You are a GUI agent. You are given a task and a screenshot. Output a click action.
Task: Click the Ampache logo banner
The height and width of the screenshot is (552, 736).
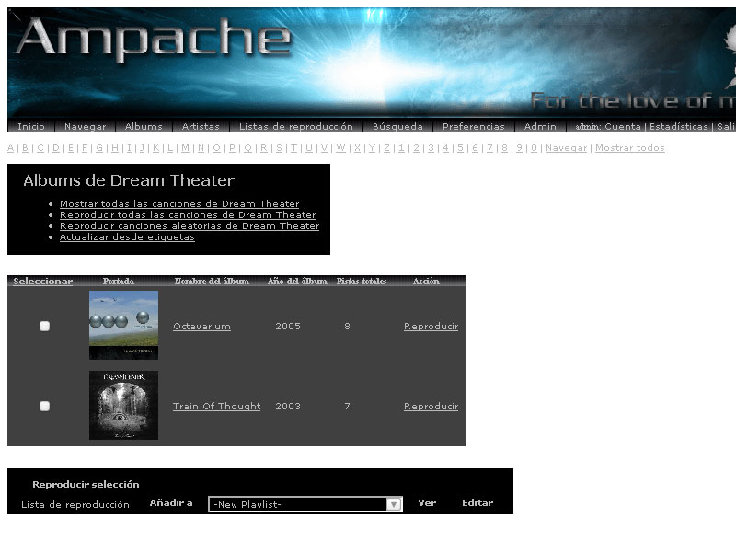pyautogui.click(x=154, y=39)
